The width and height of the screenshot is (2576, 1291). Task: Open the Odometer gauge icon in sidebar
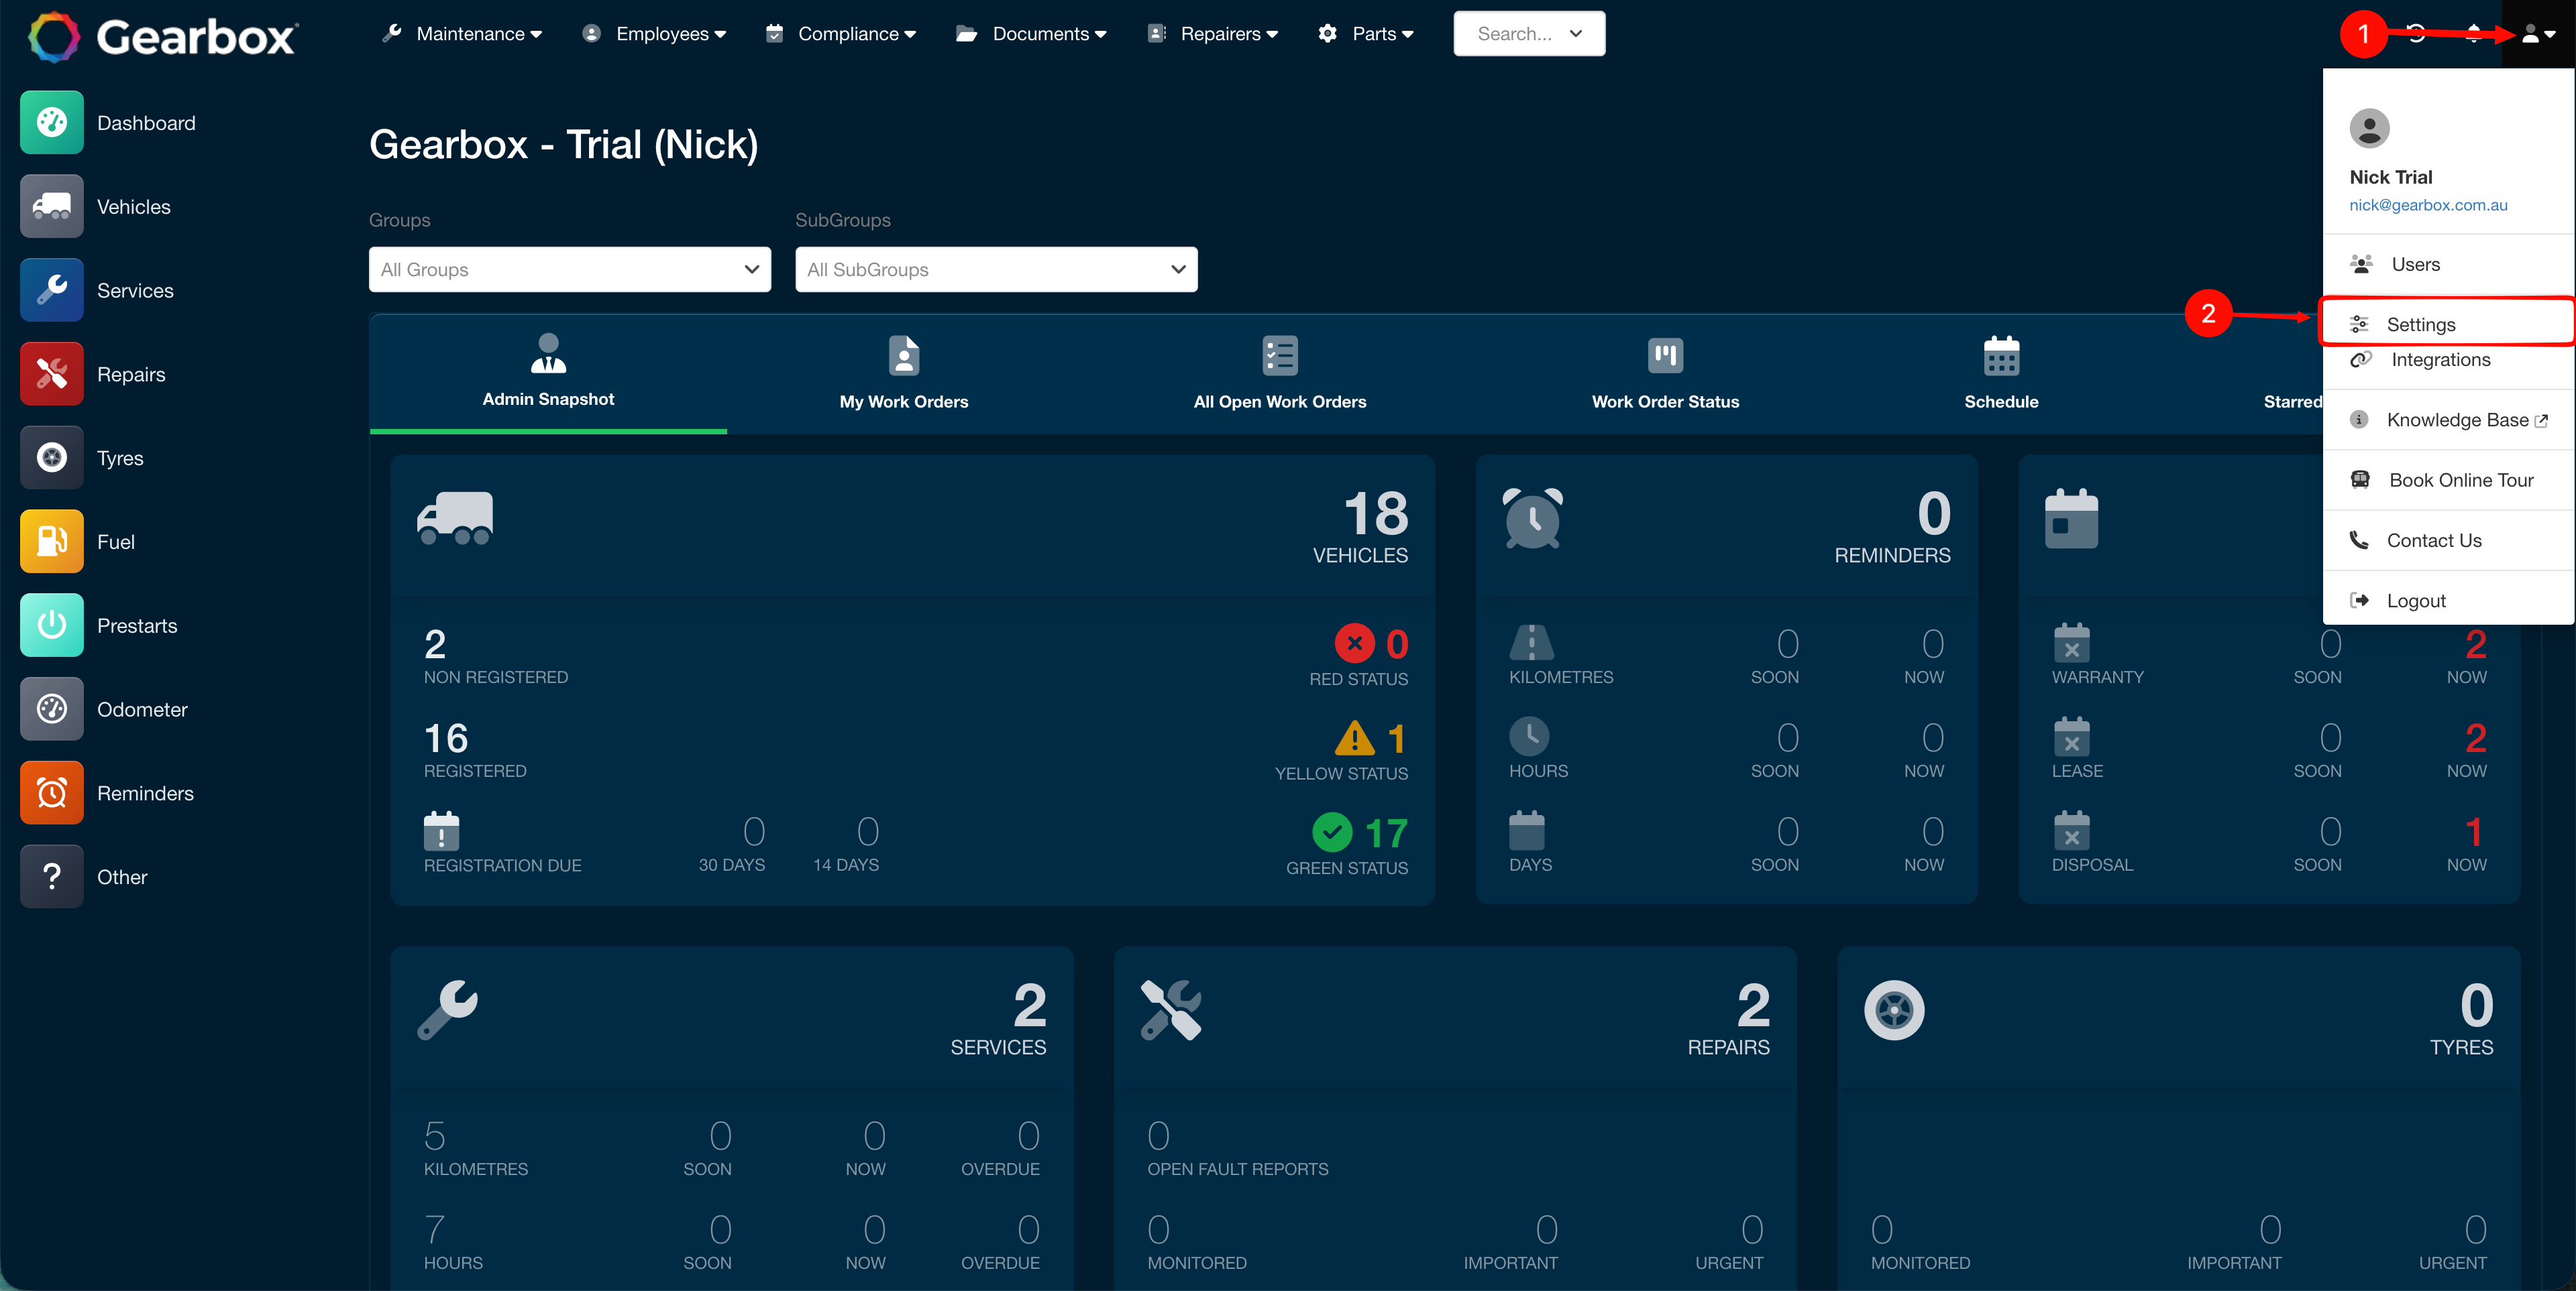(52, 709)
